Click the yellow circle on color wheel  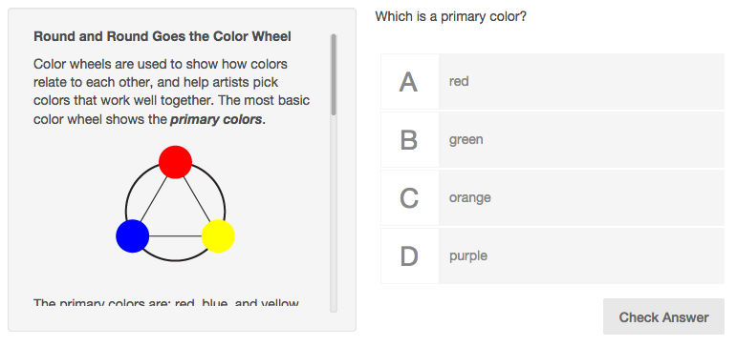[x=218, y=235]
